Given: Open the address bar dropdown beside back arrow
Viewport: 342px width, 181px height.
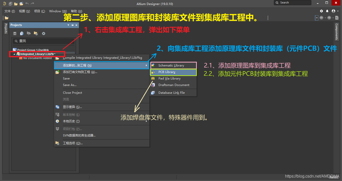Looking at the screenshot, I should pos(317,18).
